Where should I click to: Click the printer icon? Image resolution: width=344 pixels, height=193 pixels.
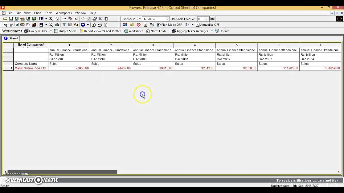(100, 25)
